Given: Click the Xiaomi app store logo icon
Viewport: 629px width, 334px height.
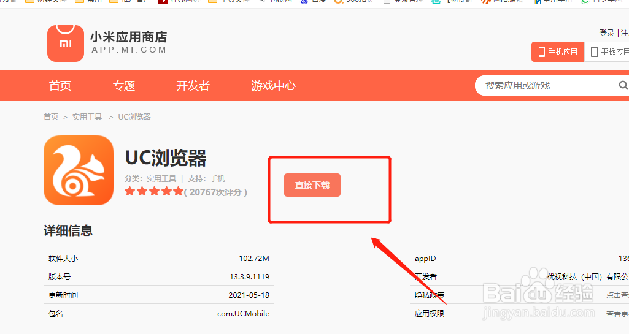Looking at the screenshot, I should (66, 44).
